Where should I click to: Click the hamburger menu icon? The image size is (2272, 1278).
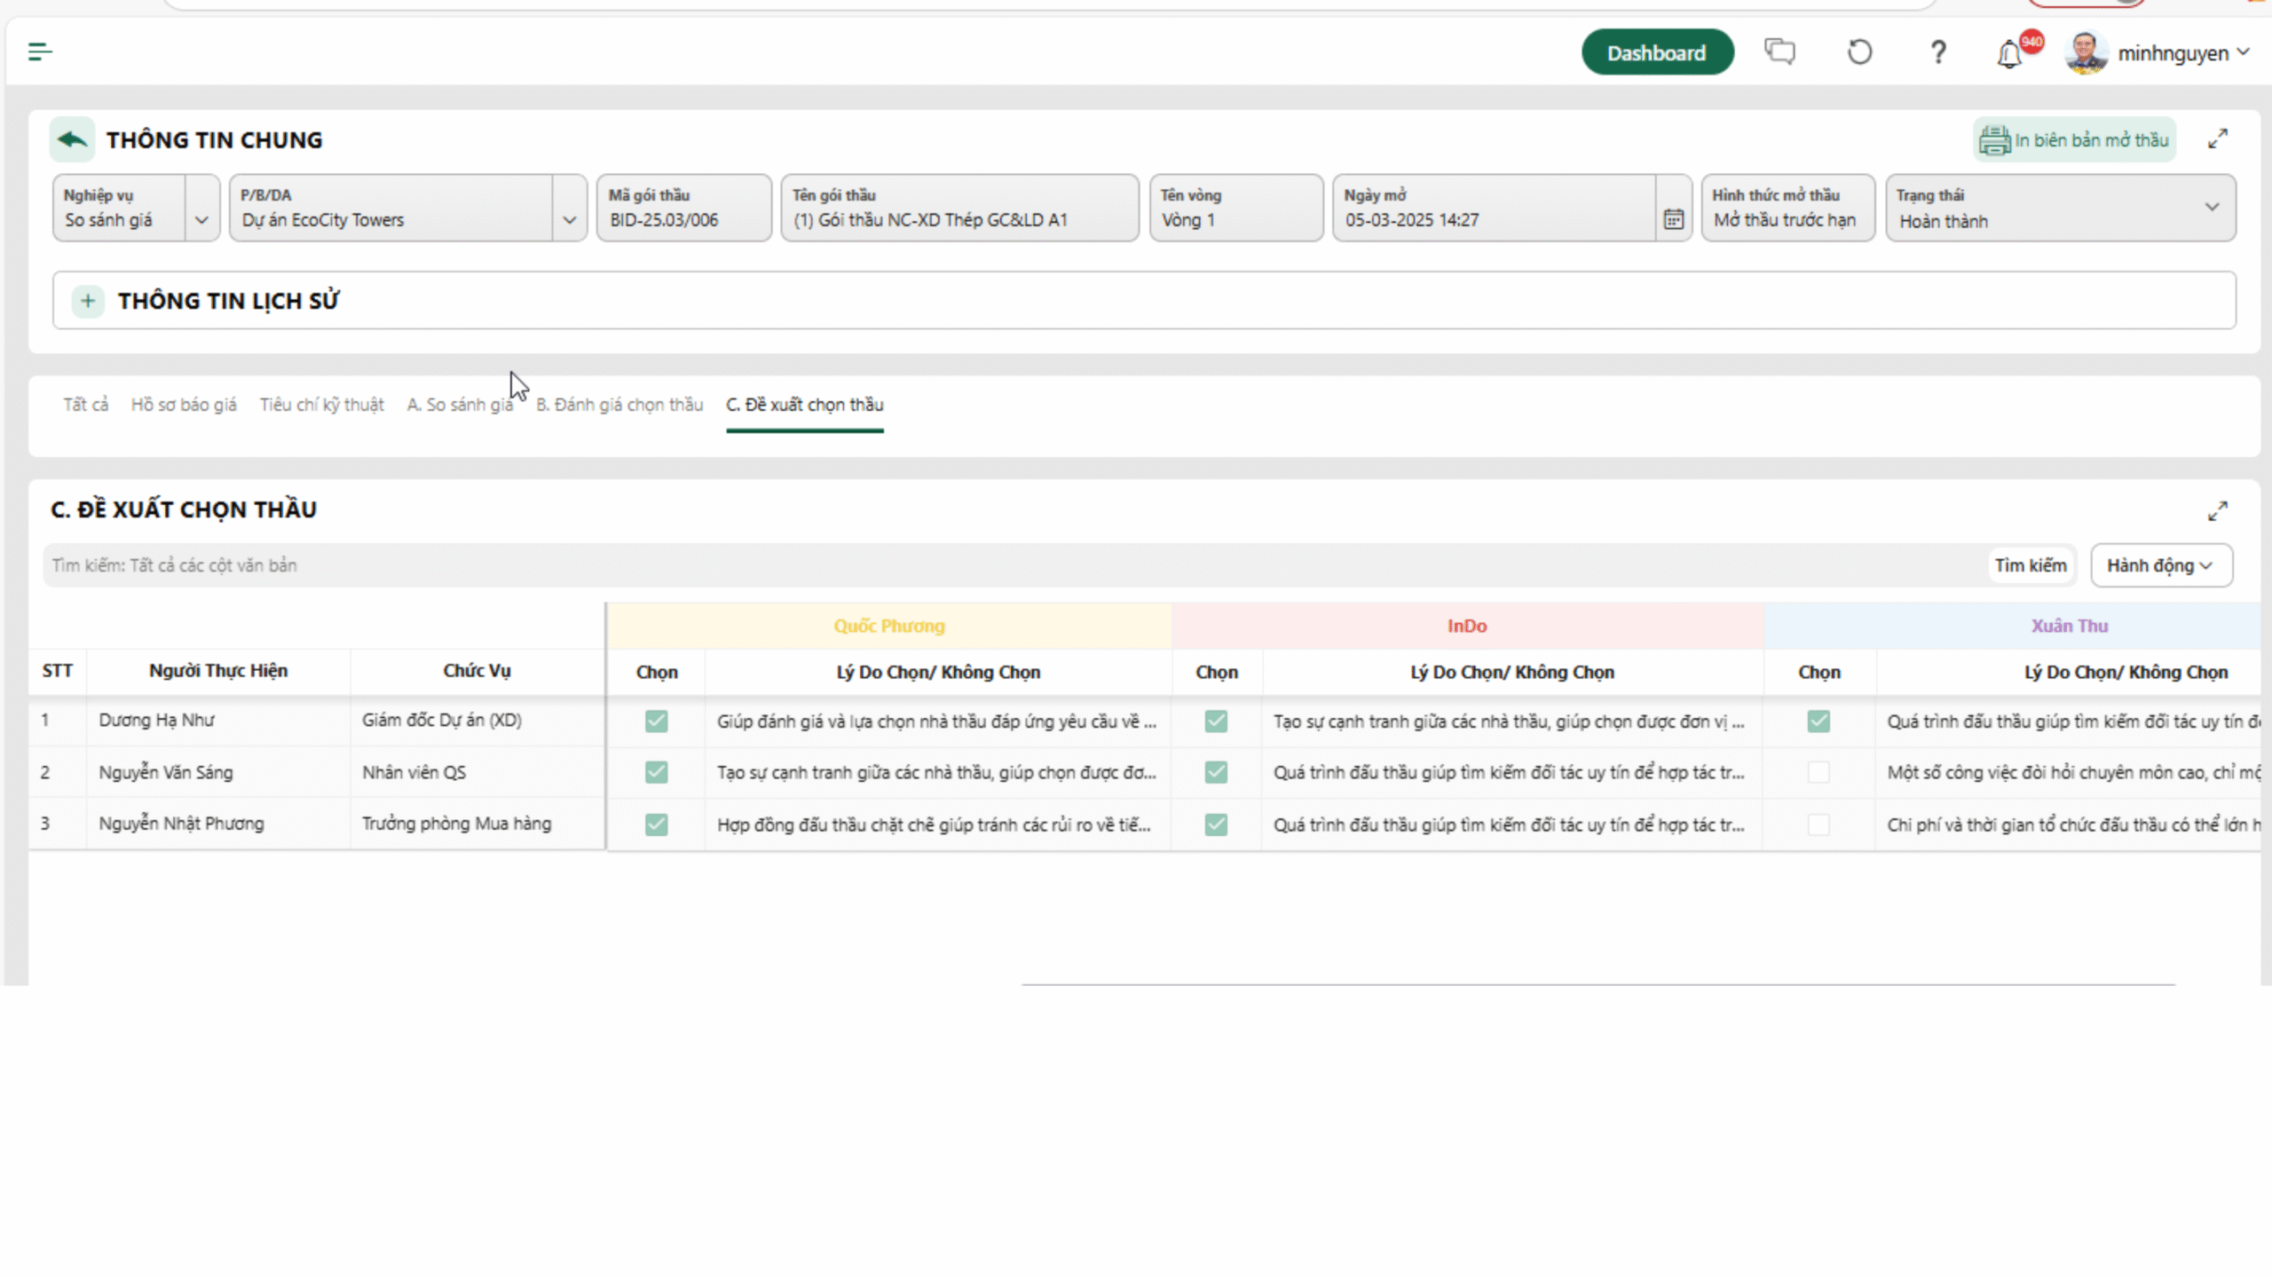(40, 51)
